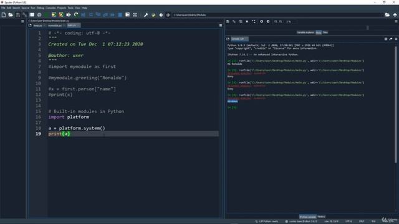Screen dimensions: 399x224
Task: Click the Save plot icon in Plots pane
Action: [x=228, y=22]
